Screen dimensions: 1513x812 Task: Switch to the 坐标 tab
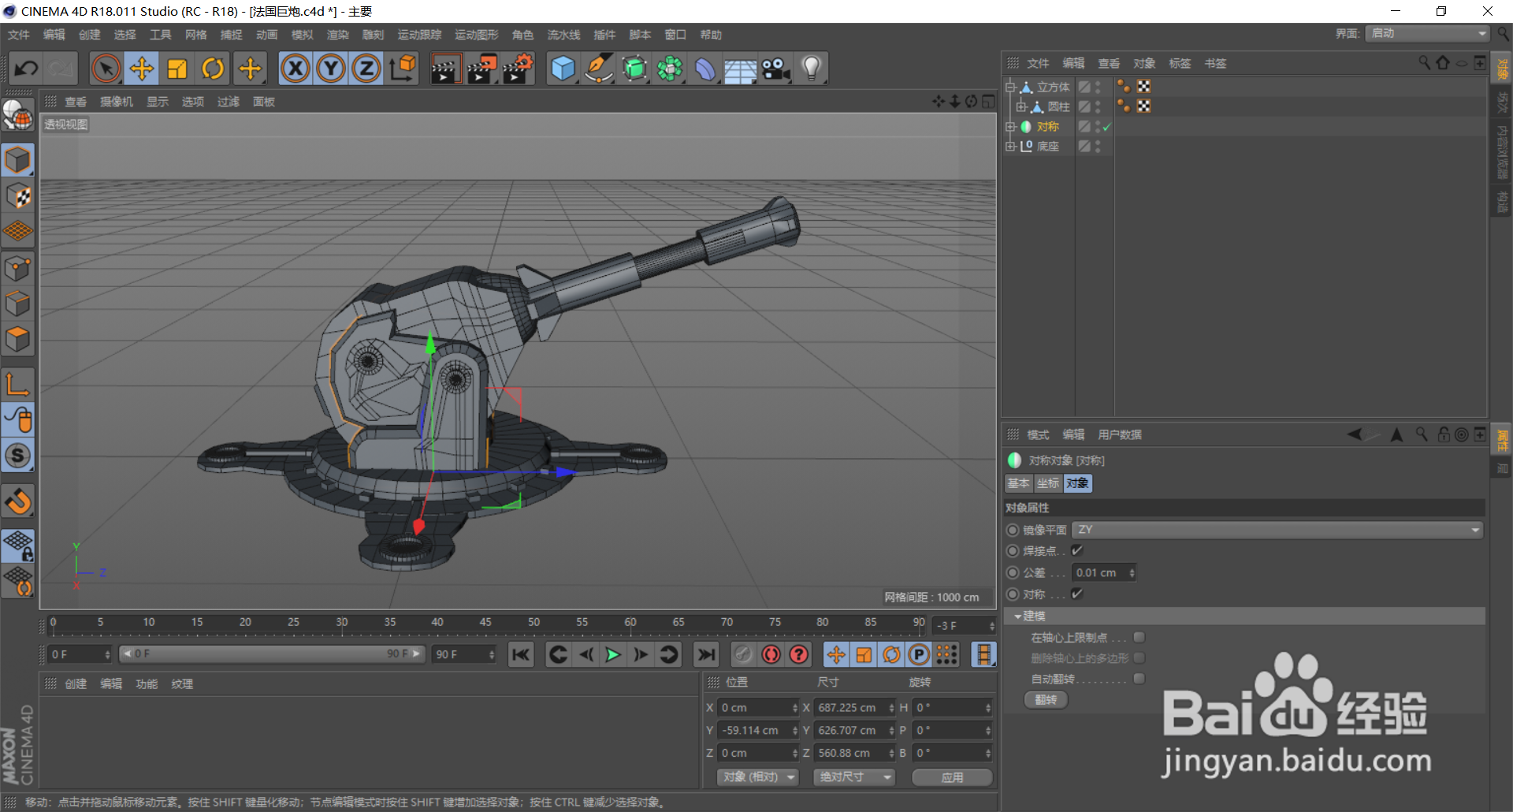(x=1048, y=483)
